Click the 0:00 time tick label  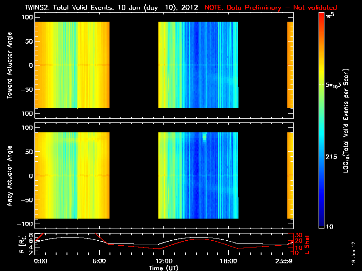pos(41,261)
